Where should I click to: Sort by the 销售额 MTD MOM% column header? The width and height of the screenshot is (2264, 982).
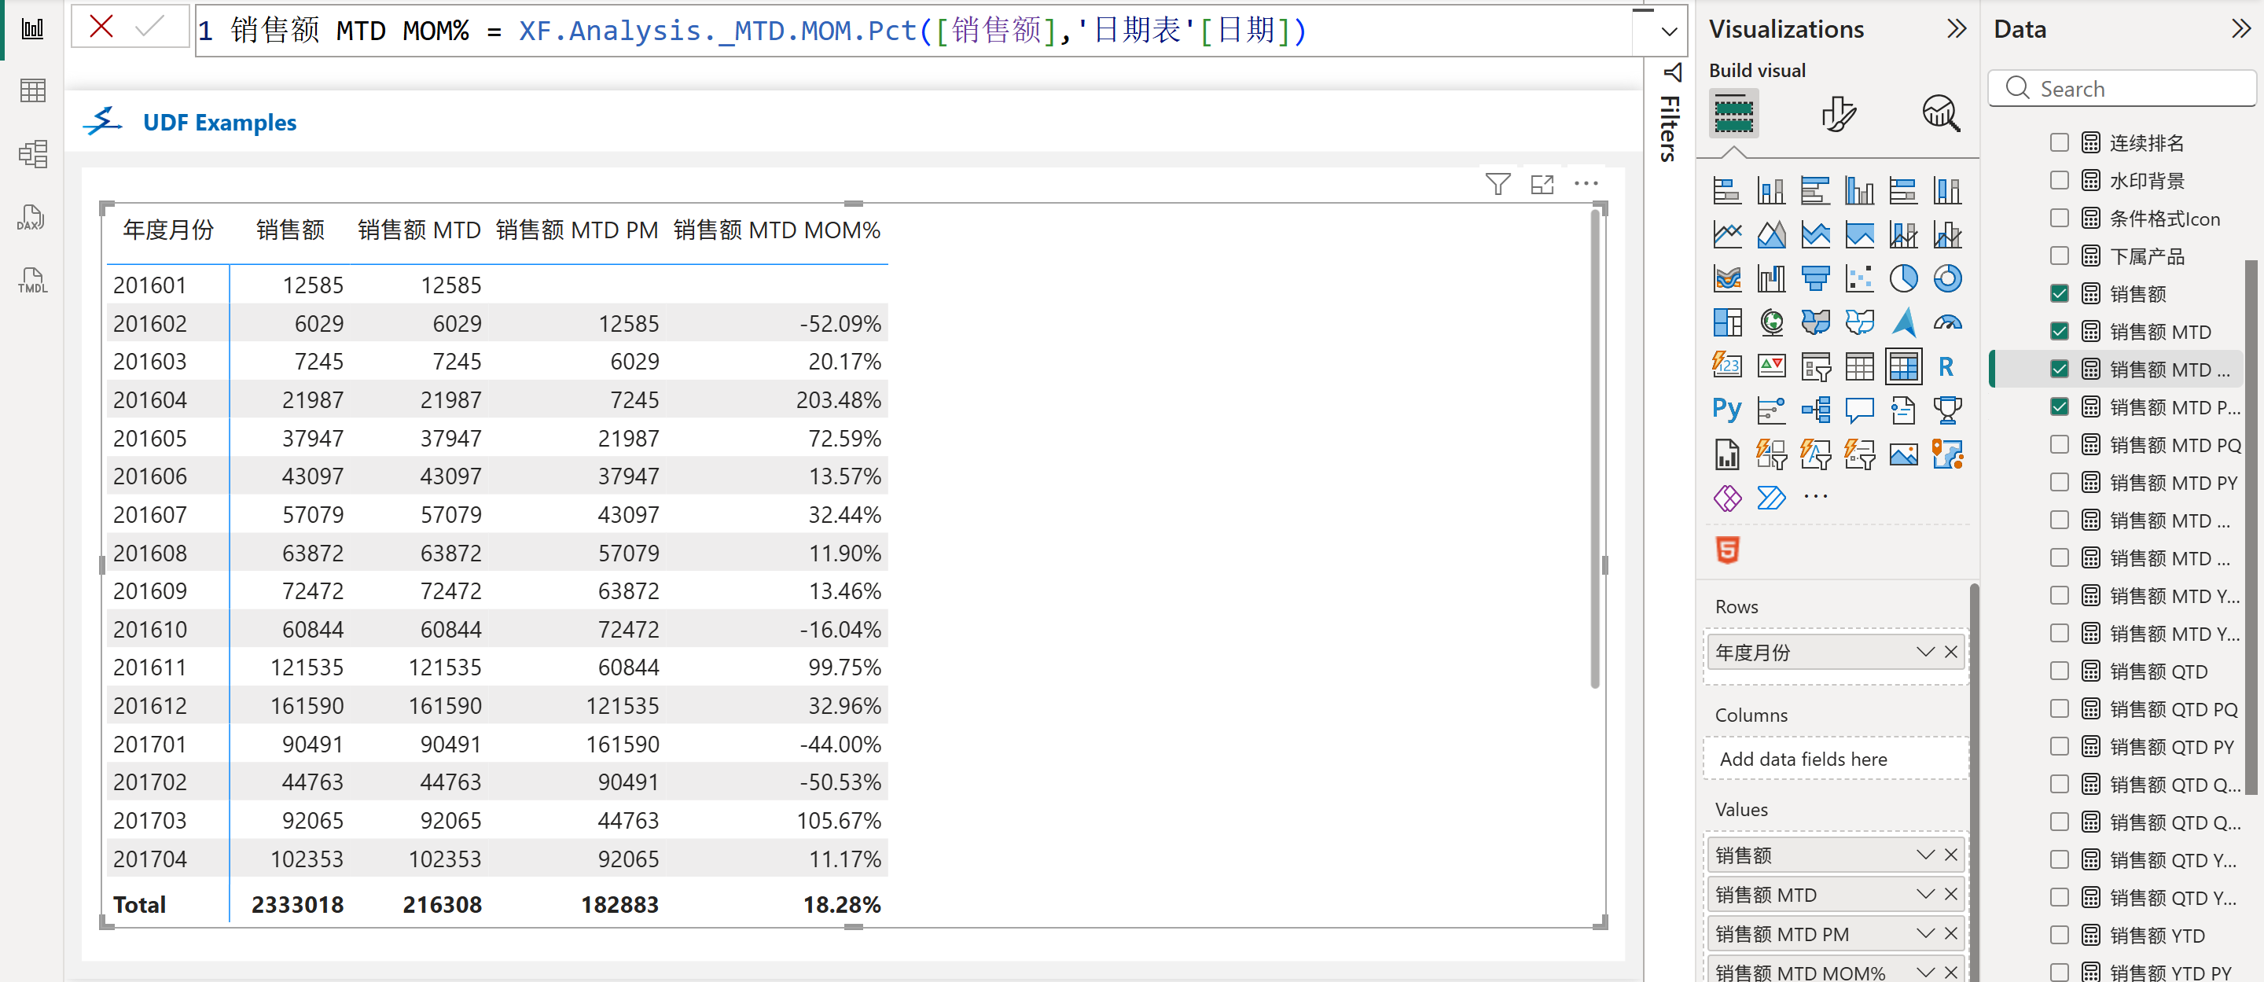click(x=776, y=230)
